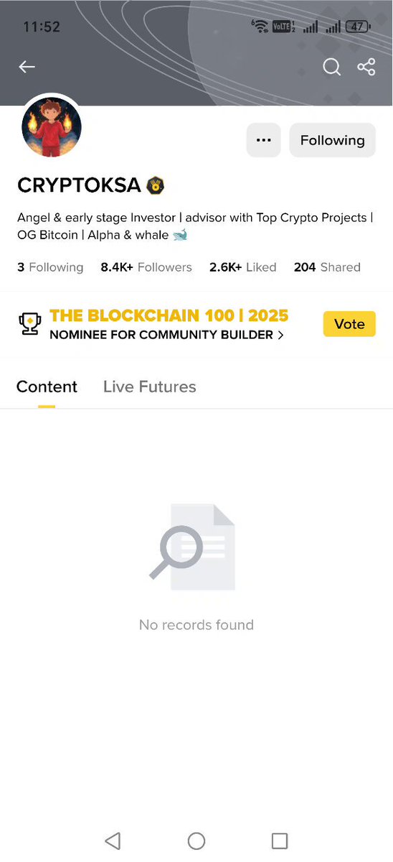View the 3 Following list
The width and height of the screenshot is (393, 862).
click(50, 267)
